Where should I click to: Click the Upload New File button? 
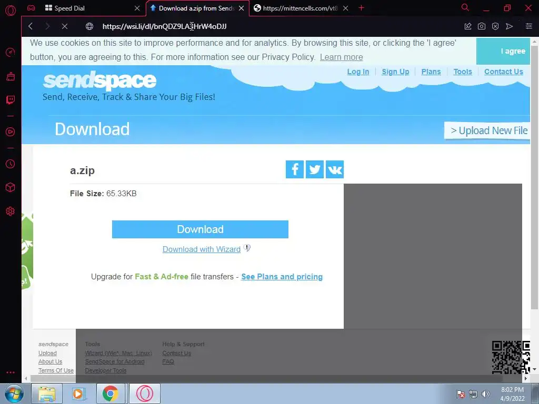click(x=487, y=130)
